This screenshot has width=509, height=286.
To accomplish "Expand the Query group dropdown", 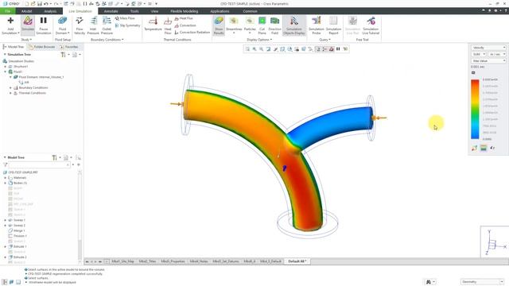I will (x=324, y=40).
